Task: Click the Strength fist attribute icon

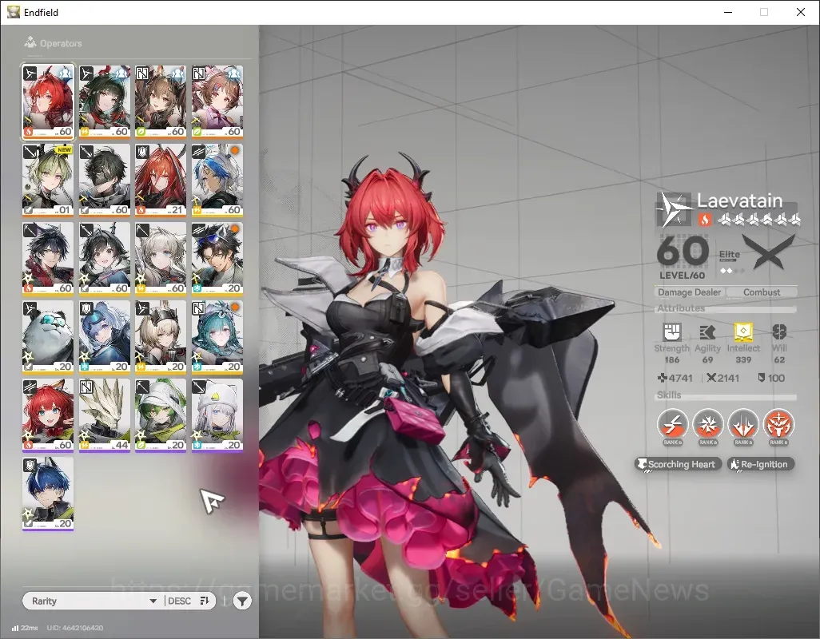Action: point(672,331)
